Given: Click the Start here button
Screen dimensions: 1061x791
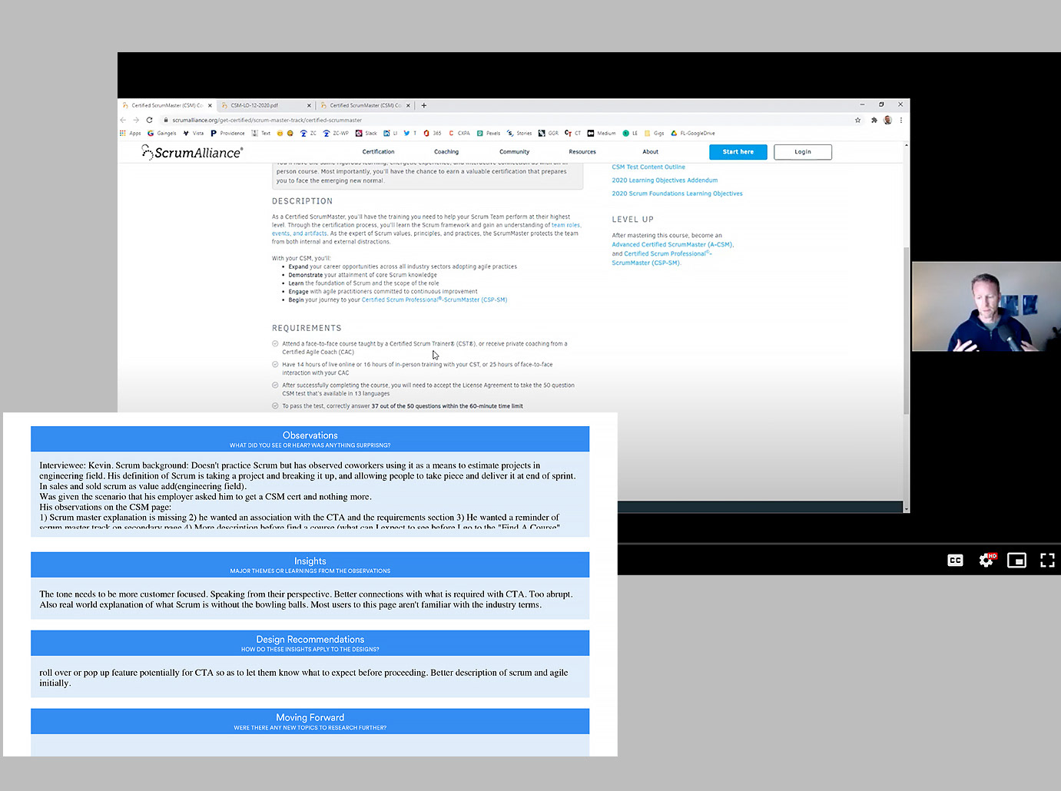Looking at the screenshot, I should (738, 152).
